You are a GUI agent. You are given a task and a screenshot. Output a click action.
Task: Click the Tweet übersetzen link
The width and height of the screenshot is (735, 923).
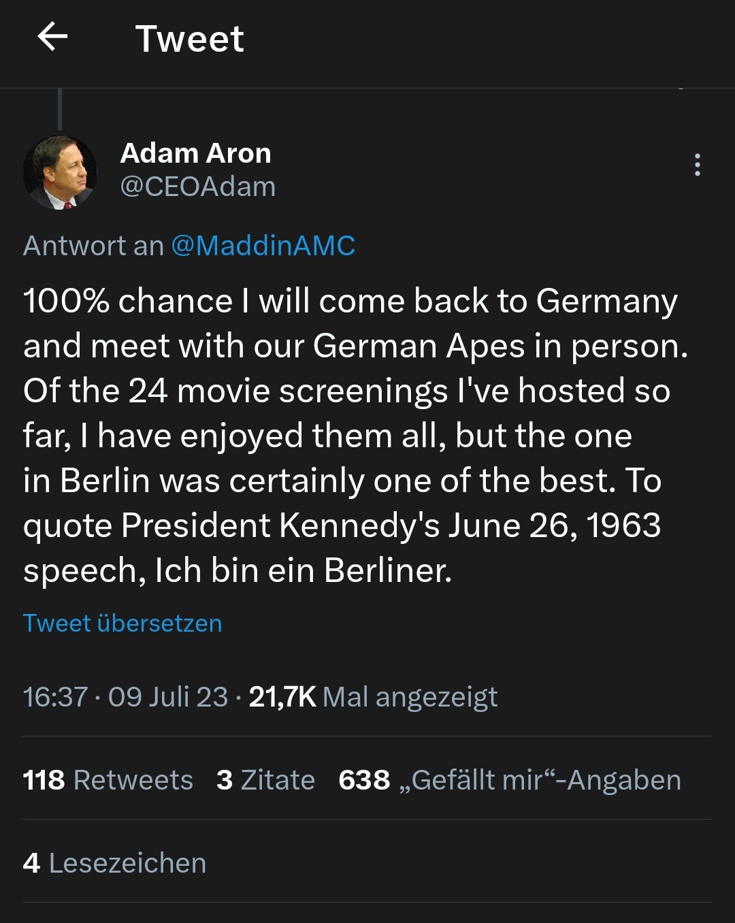(122, 624)
